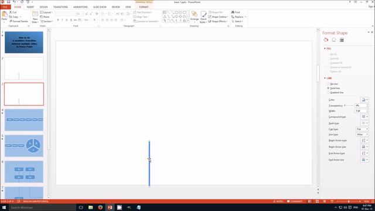Image resolution: width=375 pixels, height=211 pixels.
Task: Click the Save icon in quick access toolbar
Action: pos(8,2)
